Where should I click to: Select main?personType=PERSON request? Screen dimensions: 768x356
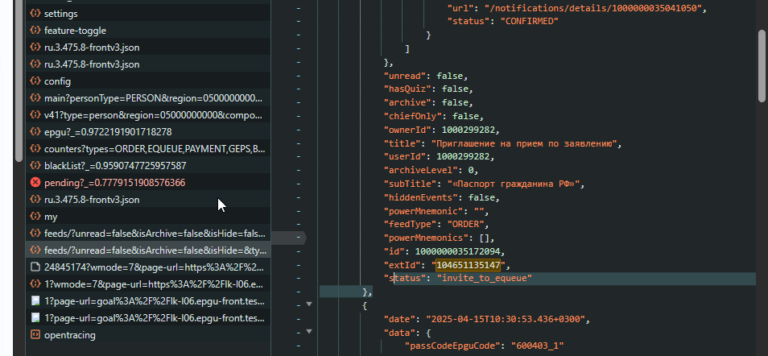coord(148,98)
